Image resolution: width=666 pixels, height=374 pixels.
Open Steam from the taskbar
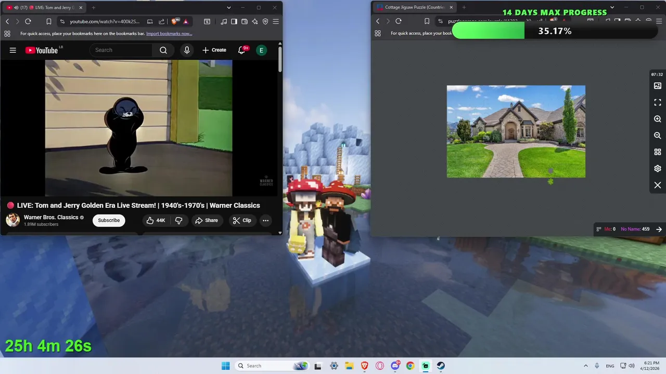441,366
